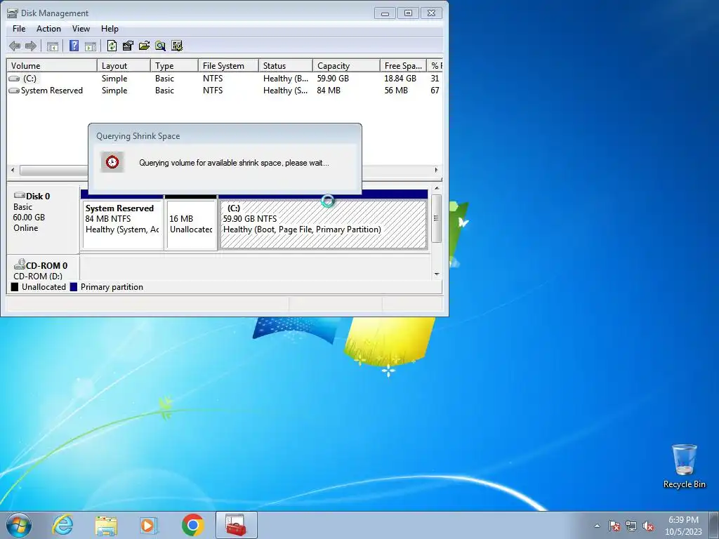Open the File menu
The height and width of the screenshot is (539, 719).
[19, 28]
